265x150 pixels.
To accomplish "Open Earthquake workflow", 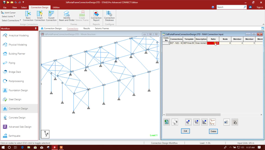I will click(19, 136).
